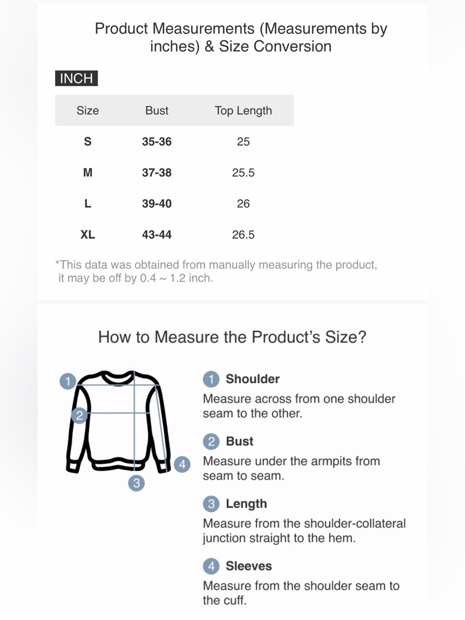Click marker 1 on sweater diagram

click(x=68, y=381)
